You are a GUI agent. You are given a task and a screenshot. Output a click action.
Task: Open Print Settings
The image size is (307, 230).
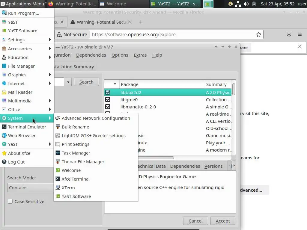point(96,144)
